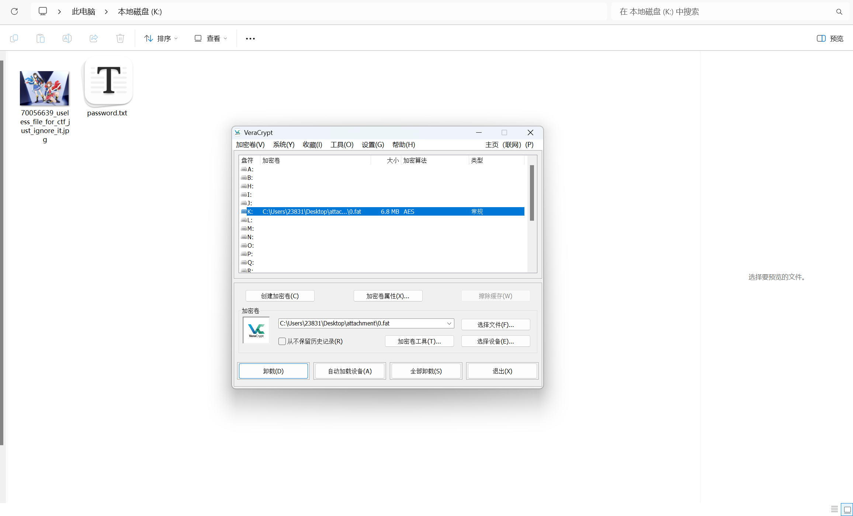Open the 设置(G) menu

coord(373,145)
